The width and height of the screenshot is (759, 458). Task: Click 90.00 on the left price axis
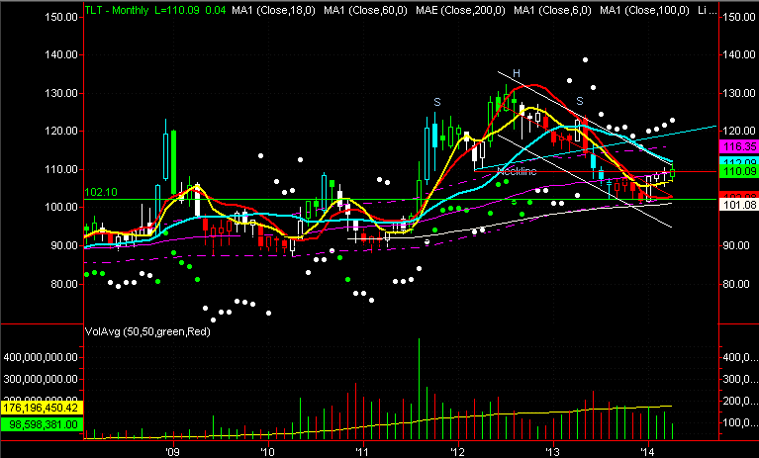[x=64, y=245]
